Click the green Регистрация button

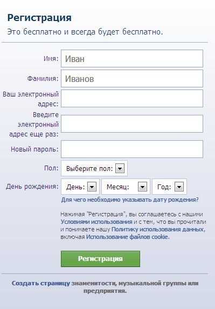pos(100,259)
